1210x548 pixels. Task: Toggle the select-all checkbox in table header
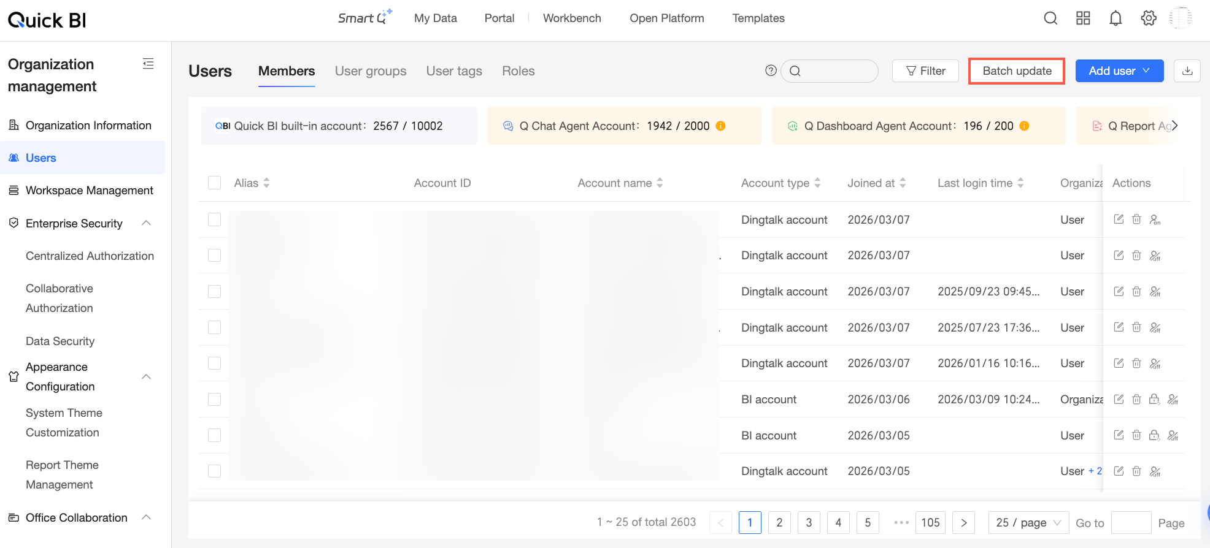pyautogui.click(x=214, y=183)
